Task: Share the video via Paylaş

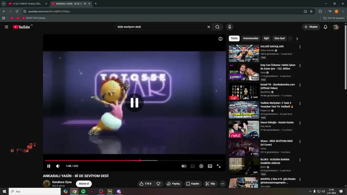Action: coord(173,184)
